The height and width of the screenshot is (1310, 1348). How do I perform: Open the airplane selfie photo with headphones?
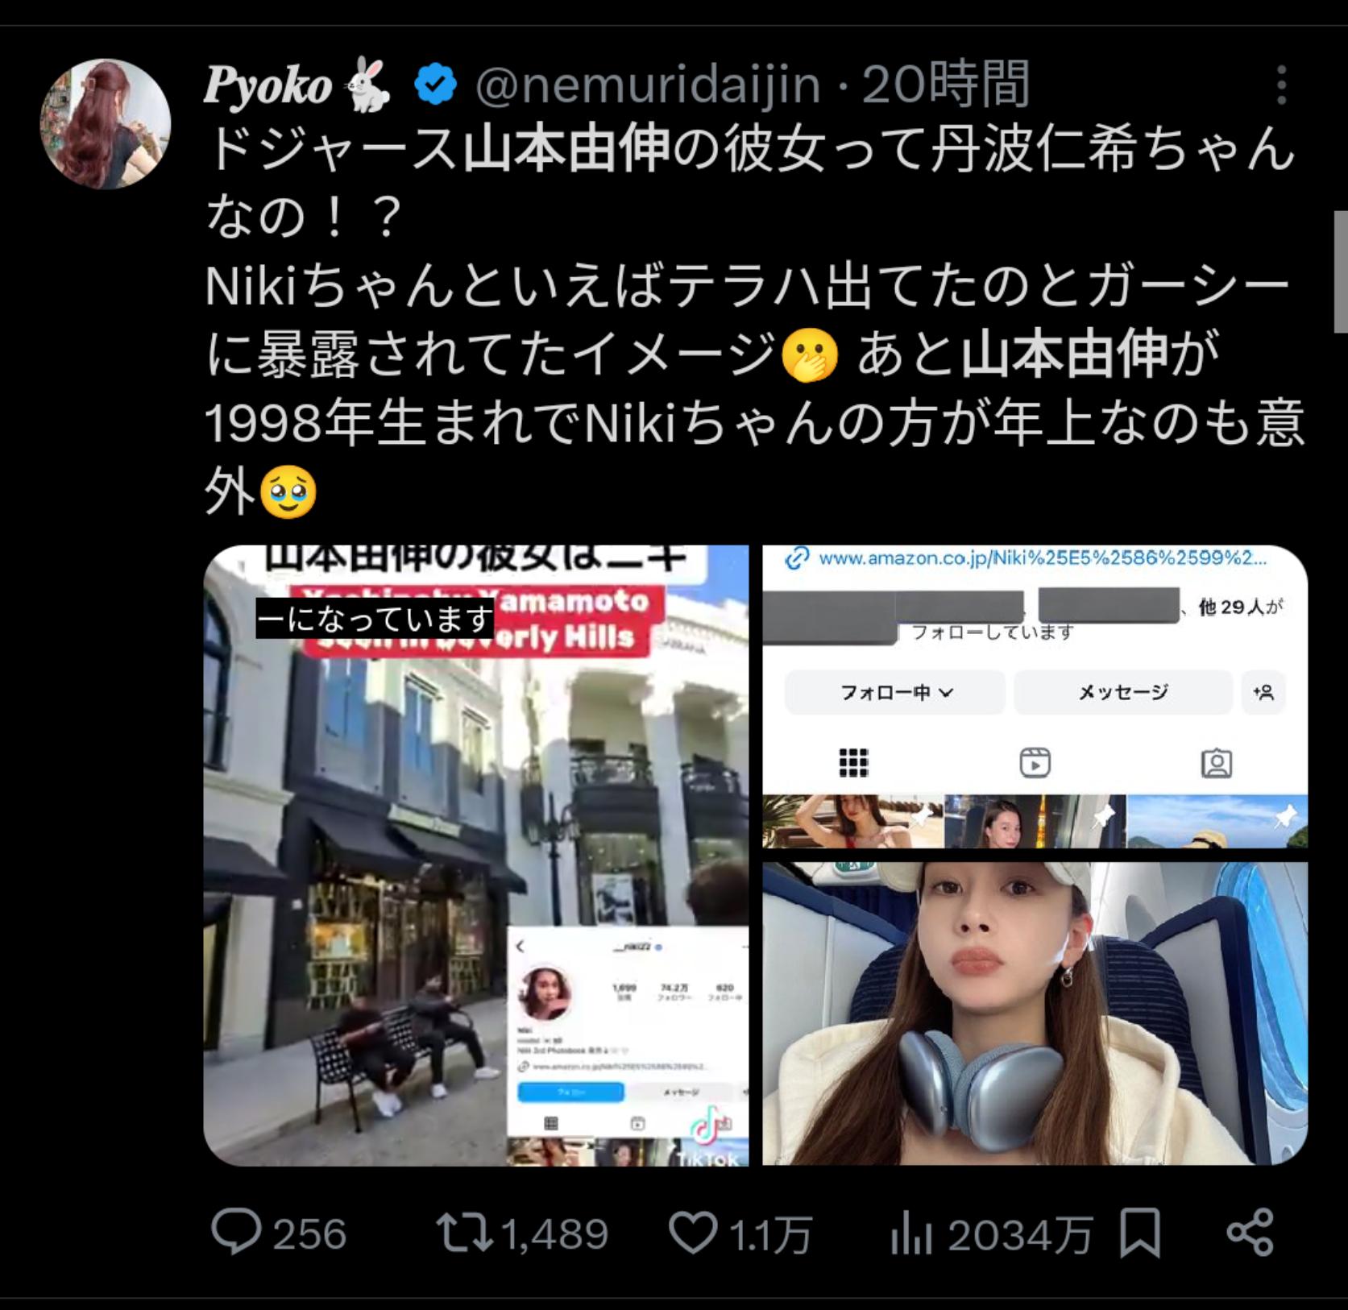[x=1035, y=1014]
